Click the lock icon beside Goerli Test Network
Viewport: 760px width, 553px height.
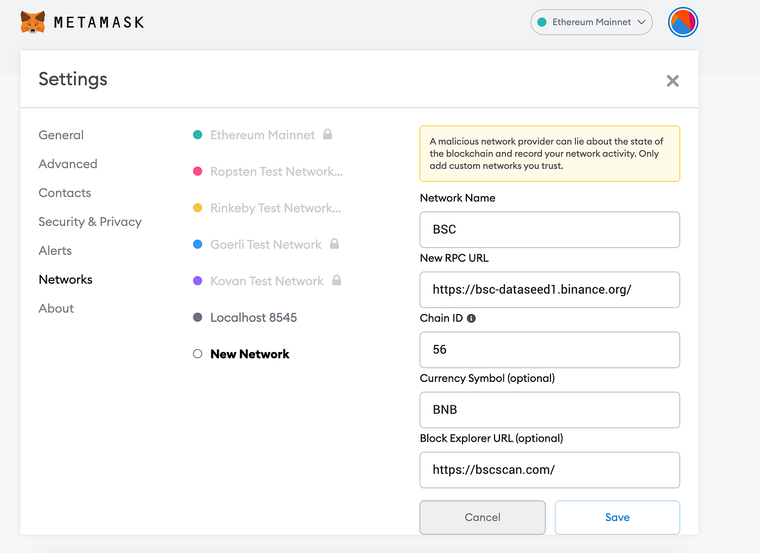click(x=334, y=244)
